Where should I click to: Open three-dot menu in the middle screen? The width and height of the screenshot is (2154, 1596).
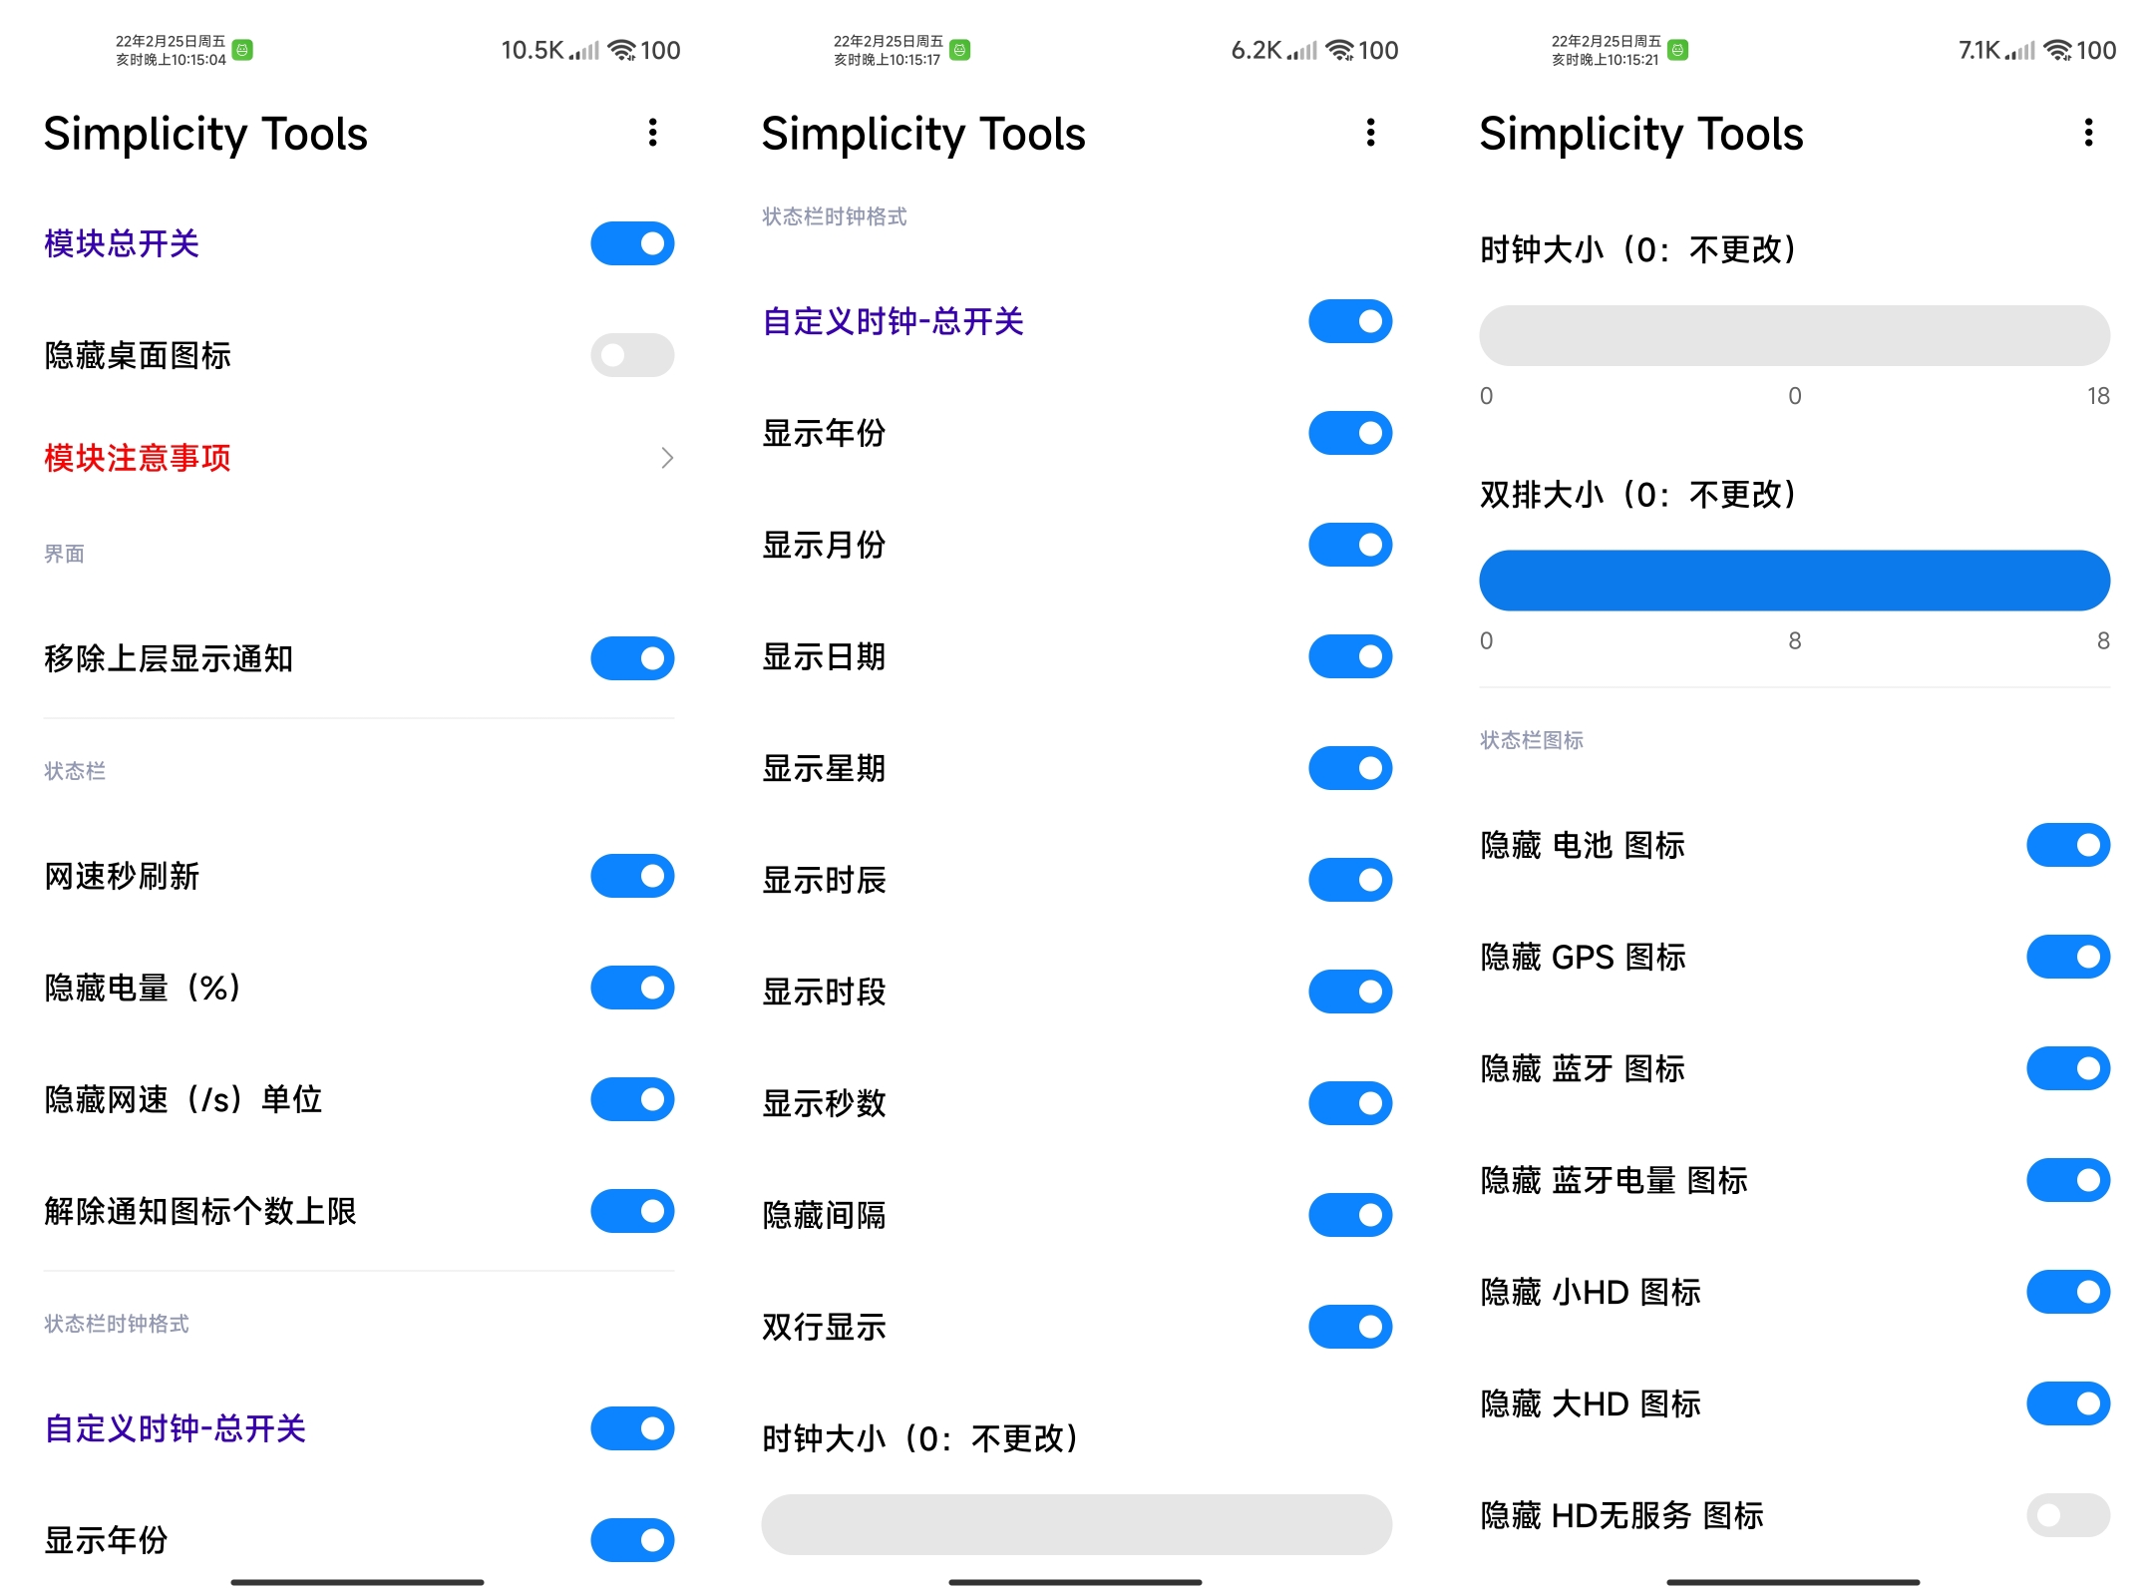click(x=1371, y=133)
